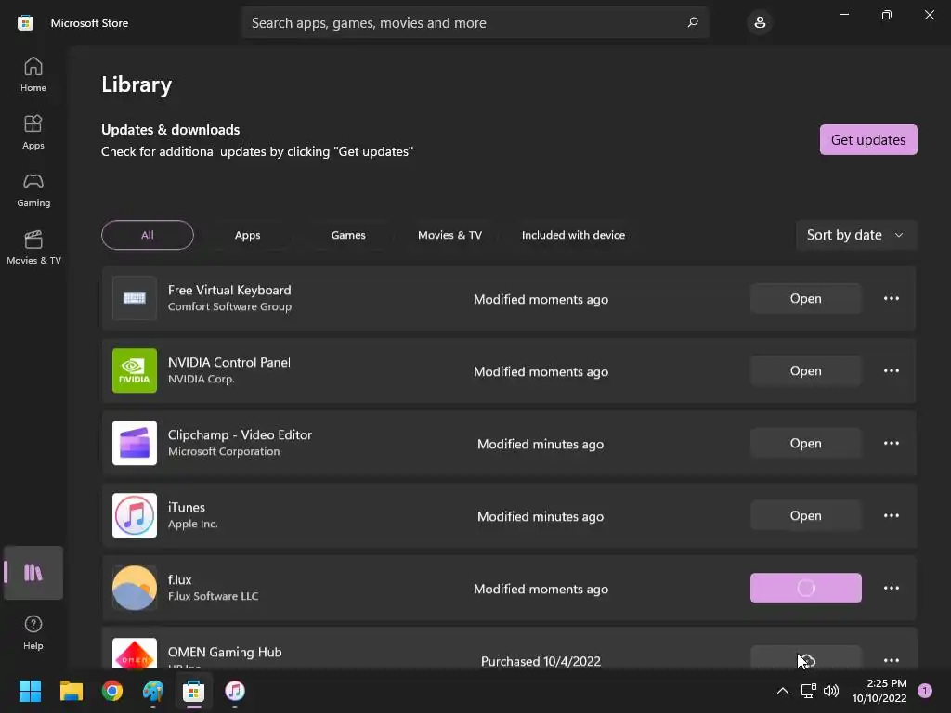This screenshot has height=713, width=951.
Task: Open iTunes from the library list
Action: pos(805,515)
